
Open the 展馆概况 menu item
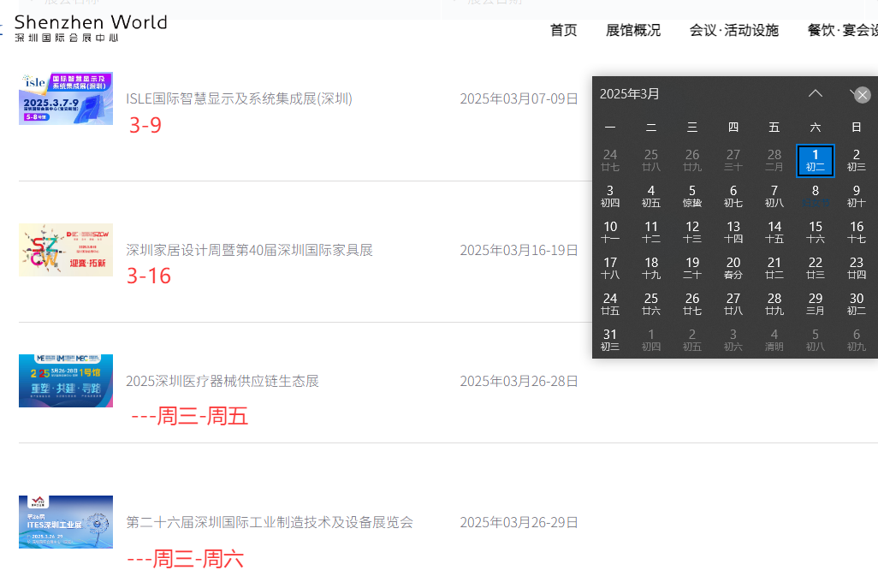click(x=633, y=29)
